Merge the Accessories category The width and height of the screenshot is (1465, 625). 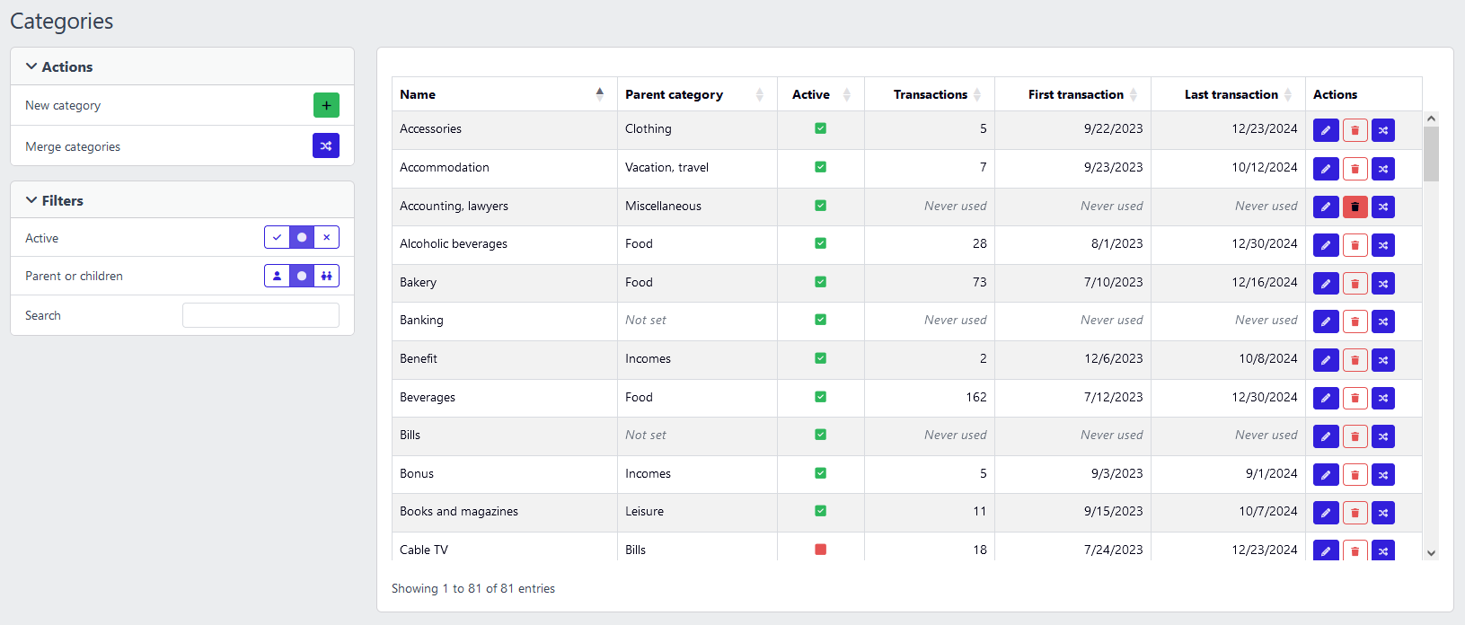[x=1383, y=130]
